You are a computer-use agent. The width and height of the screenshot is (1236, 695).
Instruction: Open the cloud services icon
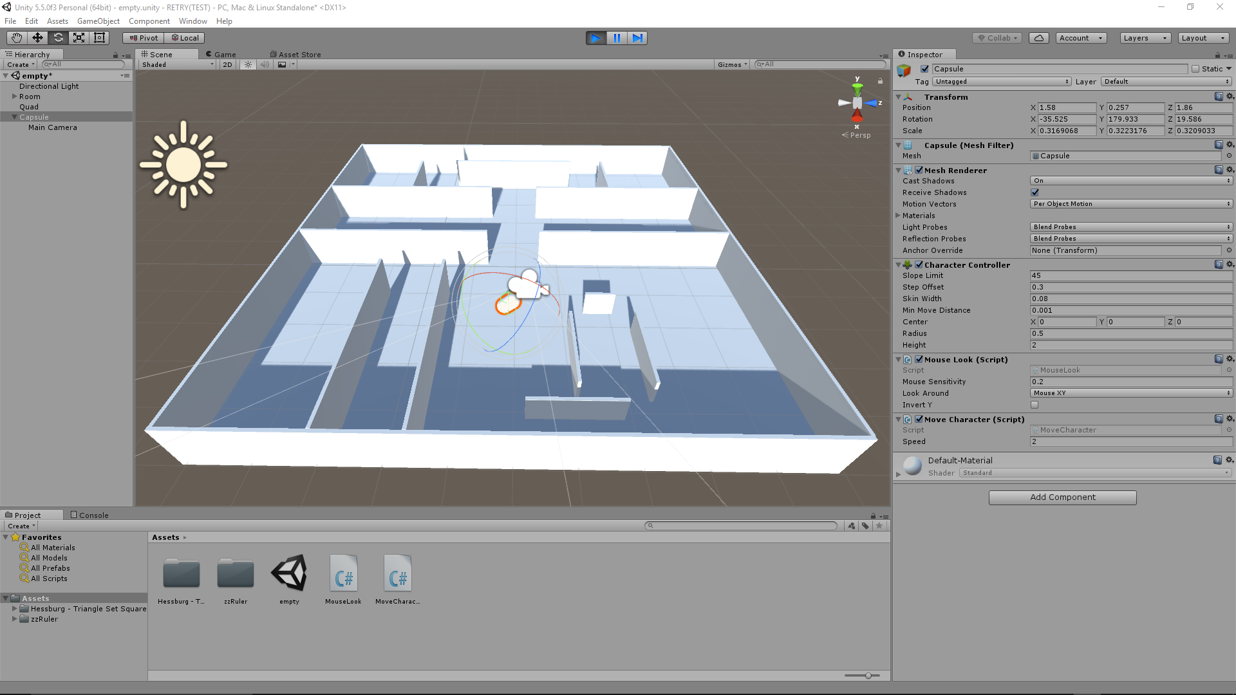pyautogui.click(x=1038, y=38)
